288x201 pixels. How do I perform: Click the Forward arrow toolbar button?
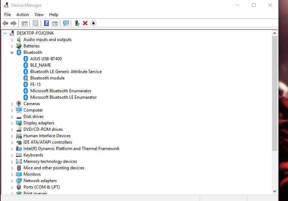(14, 23)
